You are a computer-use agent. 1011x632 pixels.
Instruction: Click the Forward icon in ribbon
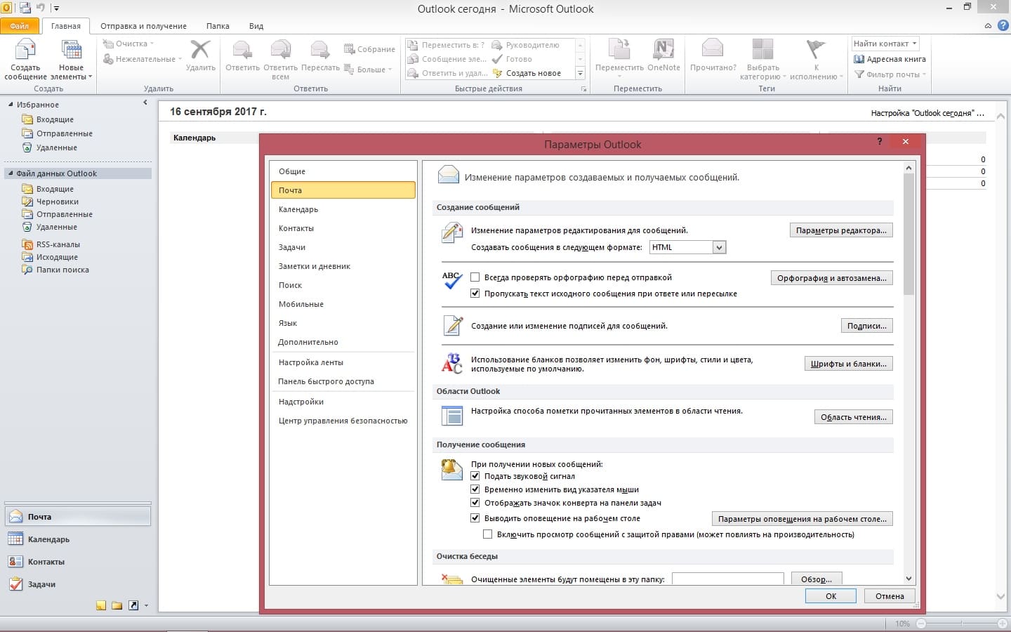pos(320,50)
